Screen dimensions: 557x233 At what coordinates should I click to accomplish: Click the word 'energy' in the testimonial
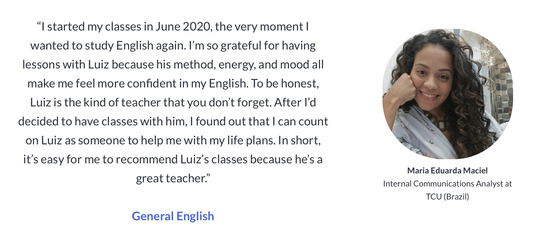click(236, 65)
